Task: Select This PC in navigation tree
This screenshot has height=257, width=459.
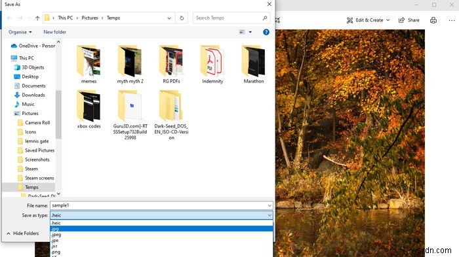Action: 22,58
